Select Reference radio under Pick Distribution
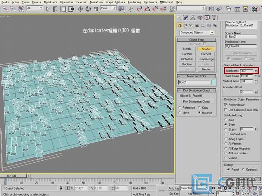The height and width of the screenshot is (196, 262). coord(180,108)
